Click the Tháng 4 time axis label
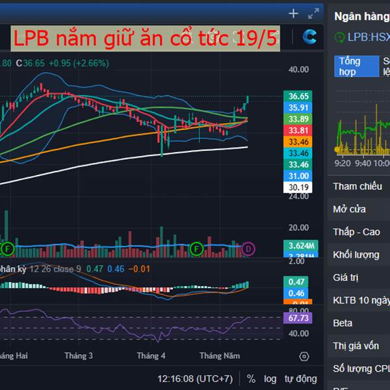The image size is (390, 390). 151,356
